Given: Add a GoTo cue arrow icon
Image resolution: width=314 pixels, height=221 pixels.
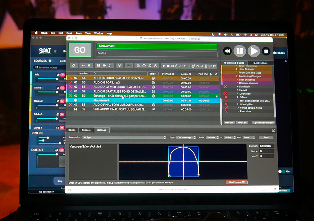Looking at the screenshot, I should pos(189,66).
